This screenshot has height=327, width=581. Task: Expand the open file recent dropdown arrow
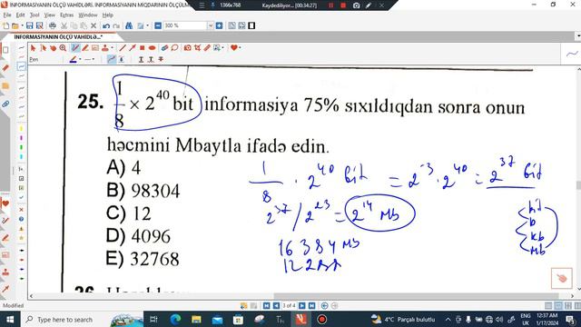[22, 25]
